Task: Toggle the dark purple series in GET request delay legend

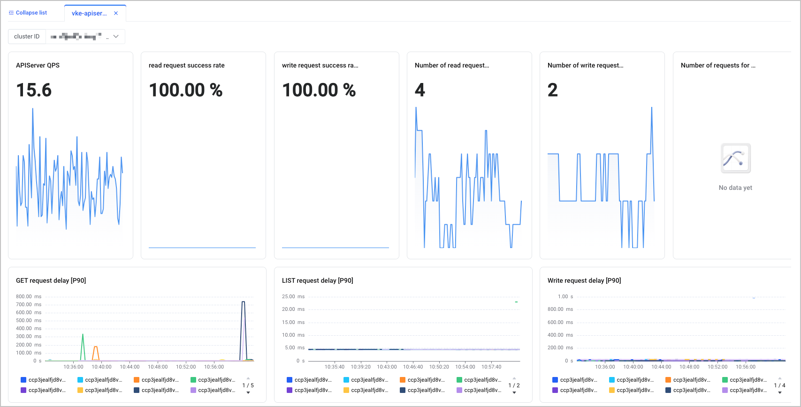Action: (43, 390)
